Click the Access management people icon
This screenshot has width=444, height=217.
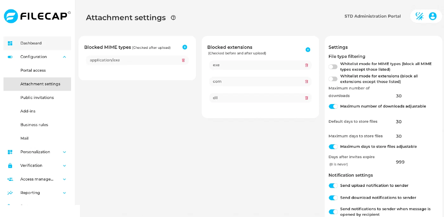pos(10,179)
